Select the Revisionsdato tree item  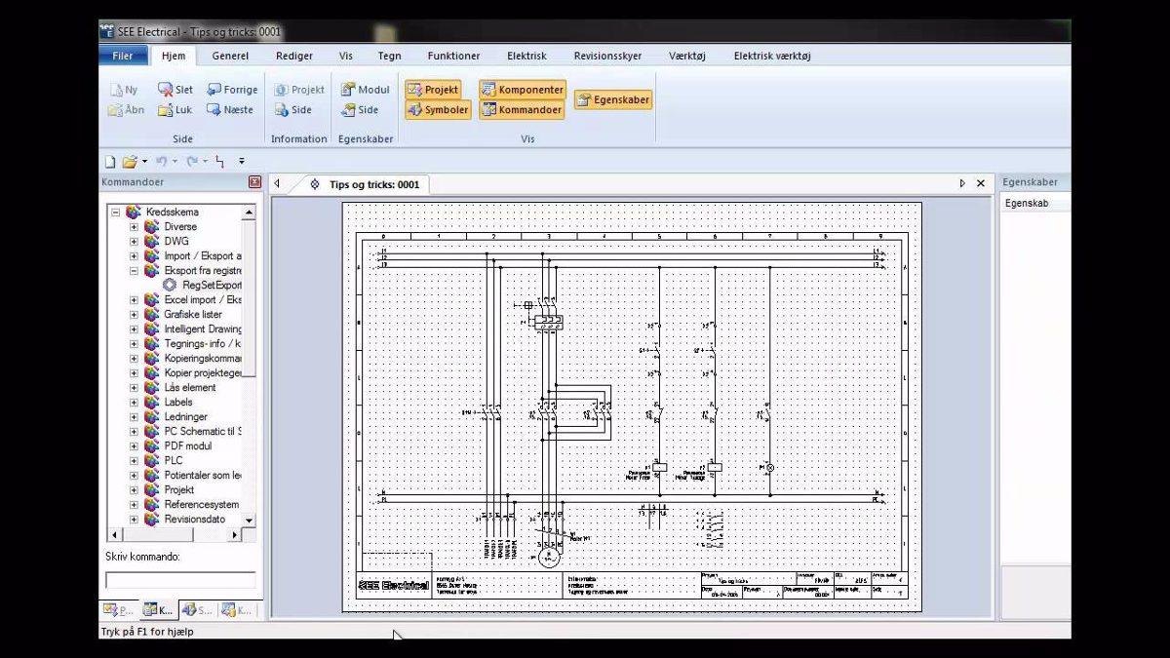194,519
